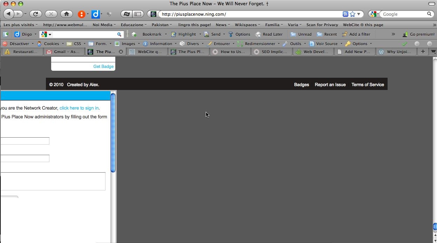
Task: Click the orange StumbleUpon toolbar icon
Action: 82,14
